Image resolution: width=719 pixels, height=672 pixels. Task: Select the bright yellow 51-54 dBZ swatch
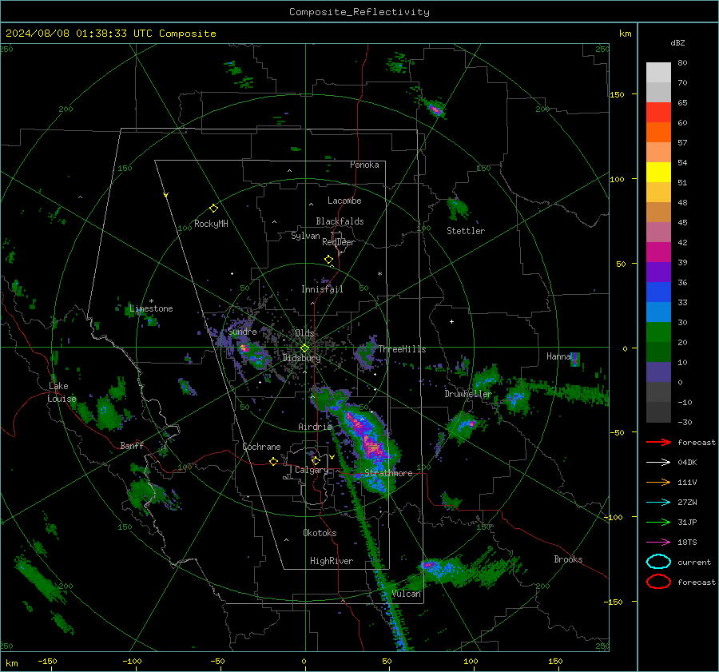coord(658,172)
